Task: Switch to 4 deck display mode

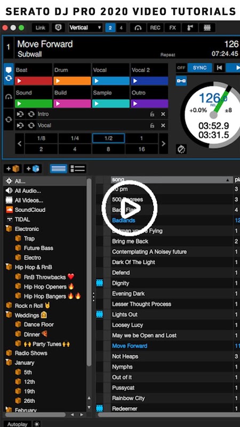Action: pos(121,28)
